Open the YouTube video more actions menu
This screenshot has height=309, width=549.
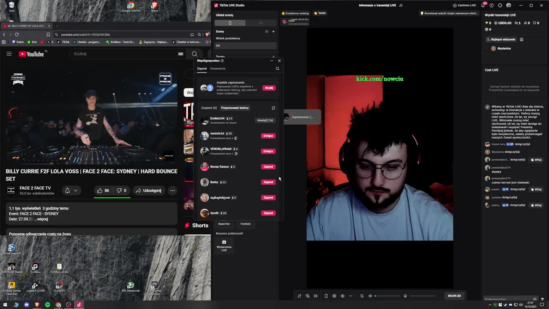pos(172,191)
